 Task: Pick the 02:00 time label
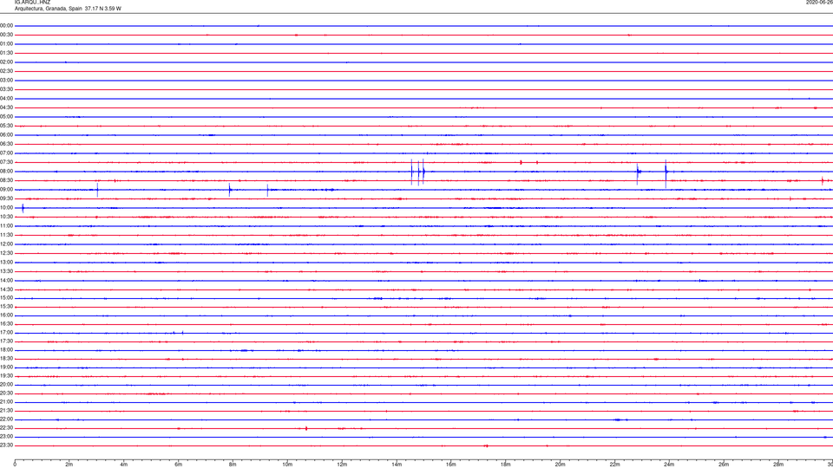(x=6, y=62)
